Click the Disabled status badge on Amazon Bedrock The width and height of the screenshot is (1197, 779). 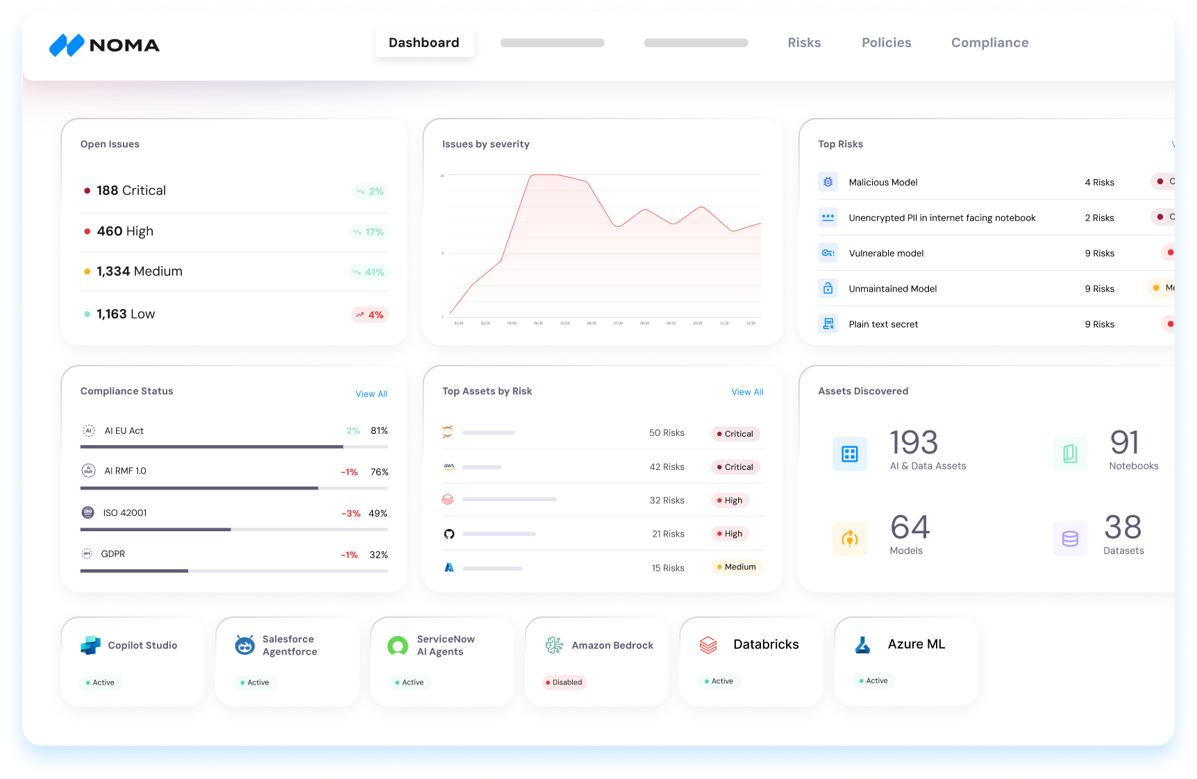click(x=564, y=682)
